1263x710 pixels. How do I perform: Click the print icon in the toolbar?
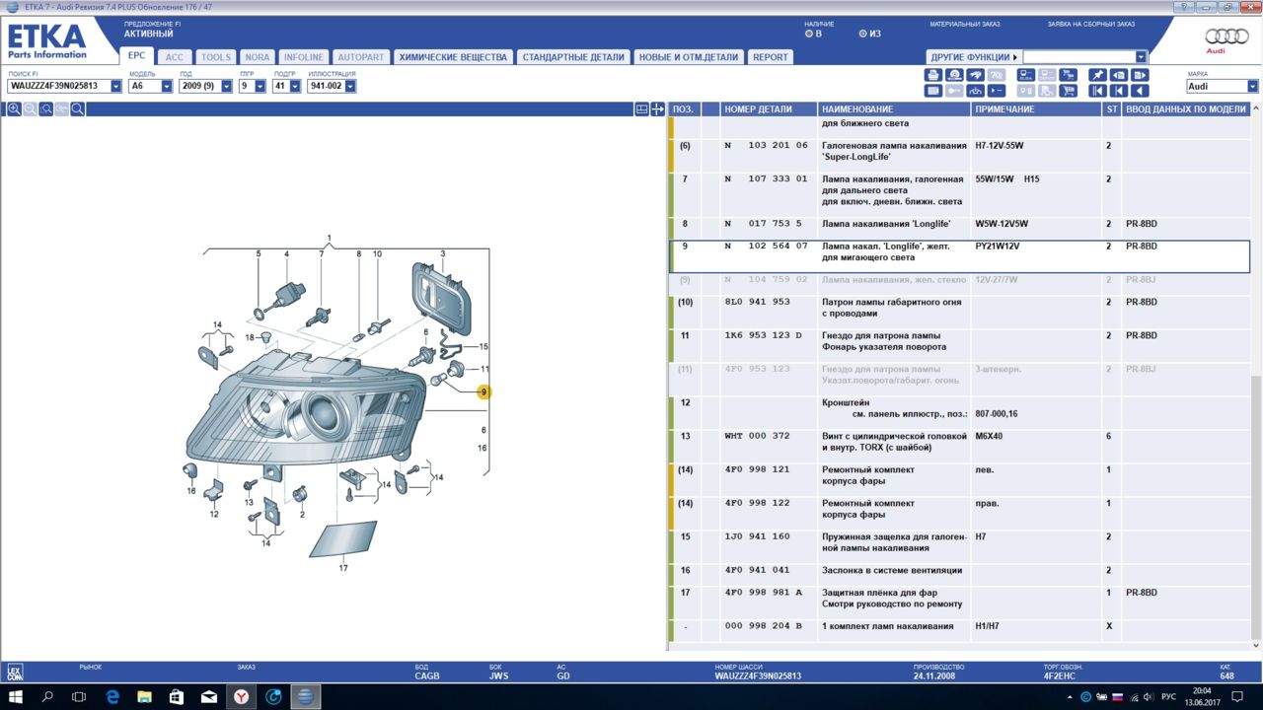pos(932,75)
